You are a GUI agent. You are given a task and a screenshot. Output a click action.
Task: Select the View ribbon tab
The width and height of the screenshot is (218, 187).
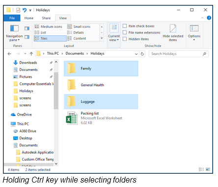[x=63, y=18]
